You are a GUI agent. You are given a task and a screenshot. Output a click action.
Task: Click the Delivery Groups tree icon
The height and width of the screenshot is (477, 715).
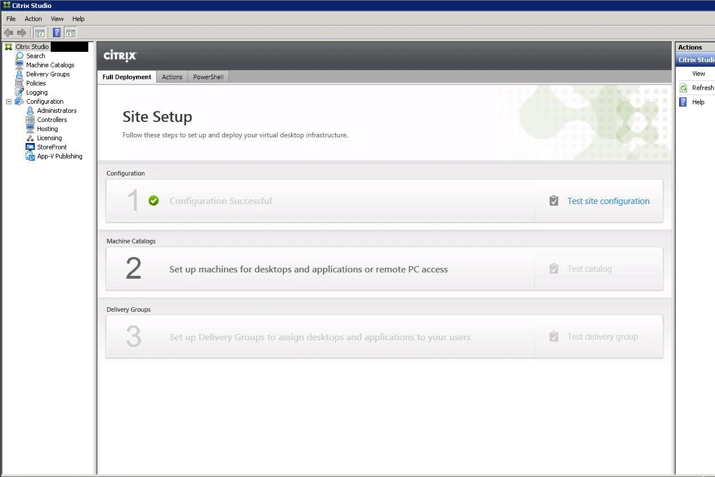(x=19, y=74)
